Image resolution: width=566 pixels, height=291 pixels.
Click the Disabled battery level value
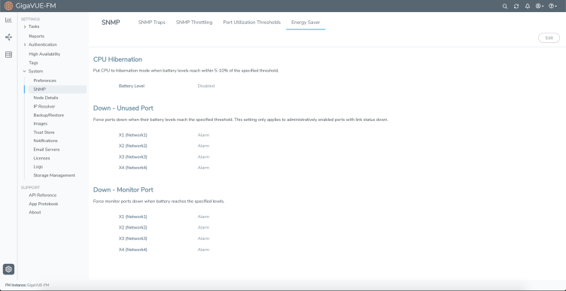click(x=206, y=86)
